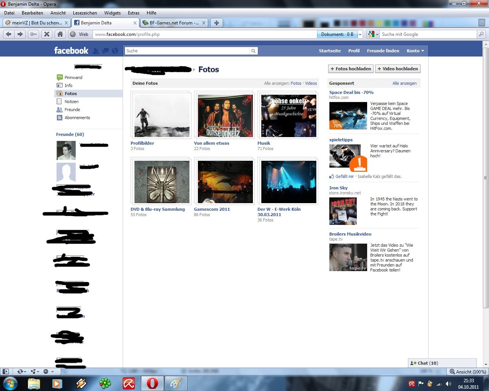The width and height of the screenshot is (489, 391).
Task: Open the Opera Unite icon
Action: (34, 371)
